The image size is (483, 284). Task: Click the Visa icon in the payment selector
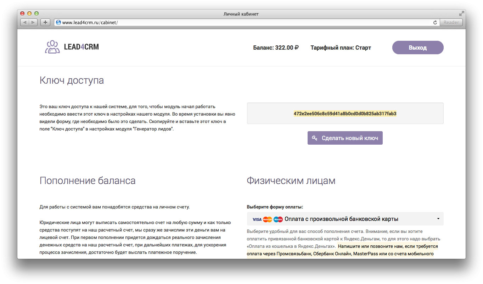click(257, 219)
